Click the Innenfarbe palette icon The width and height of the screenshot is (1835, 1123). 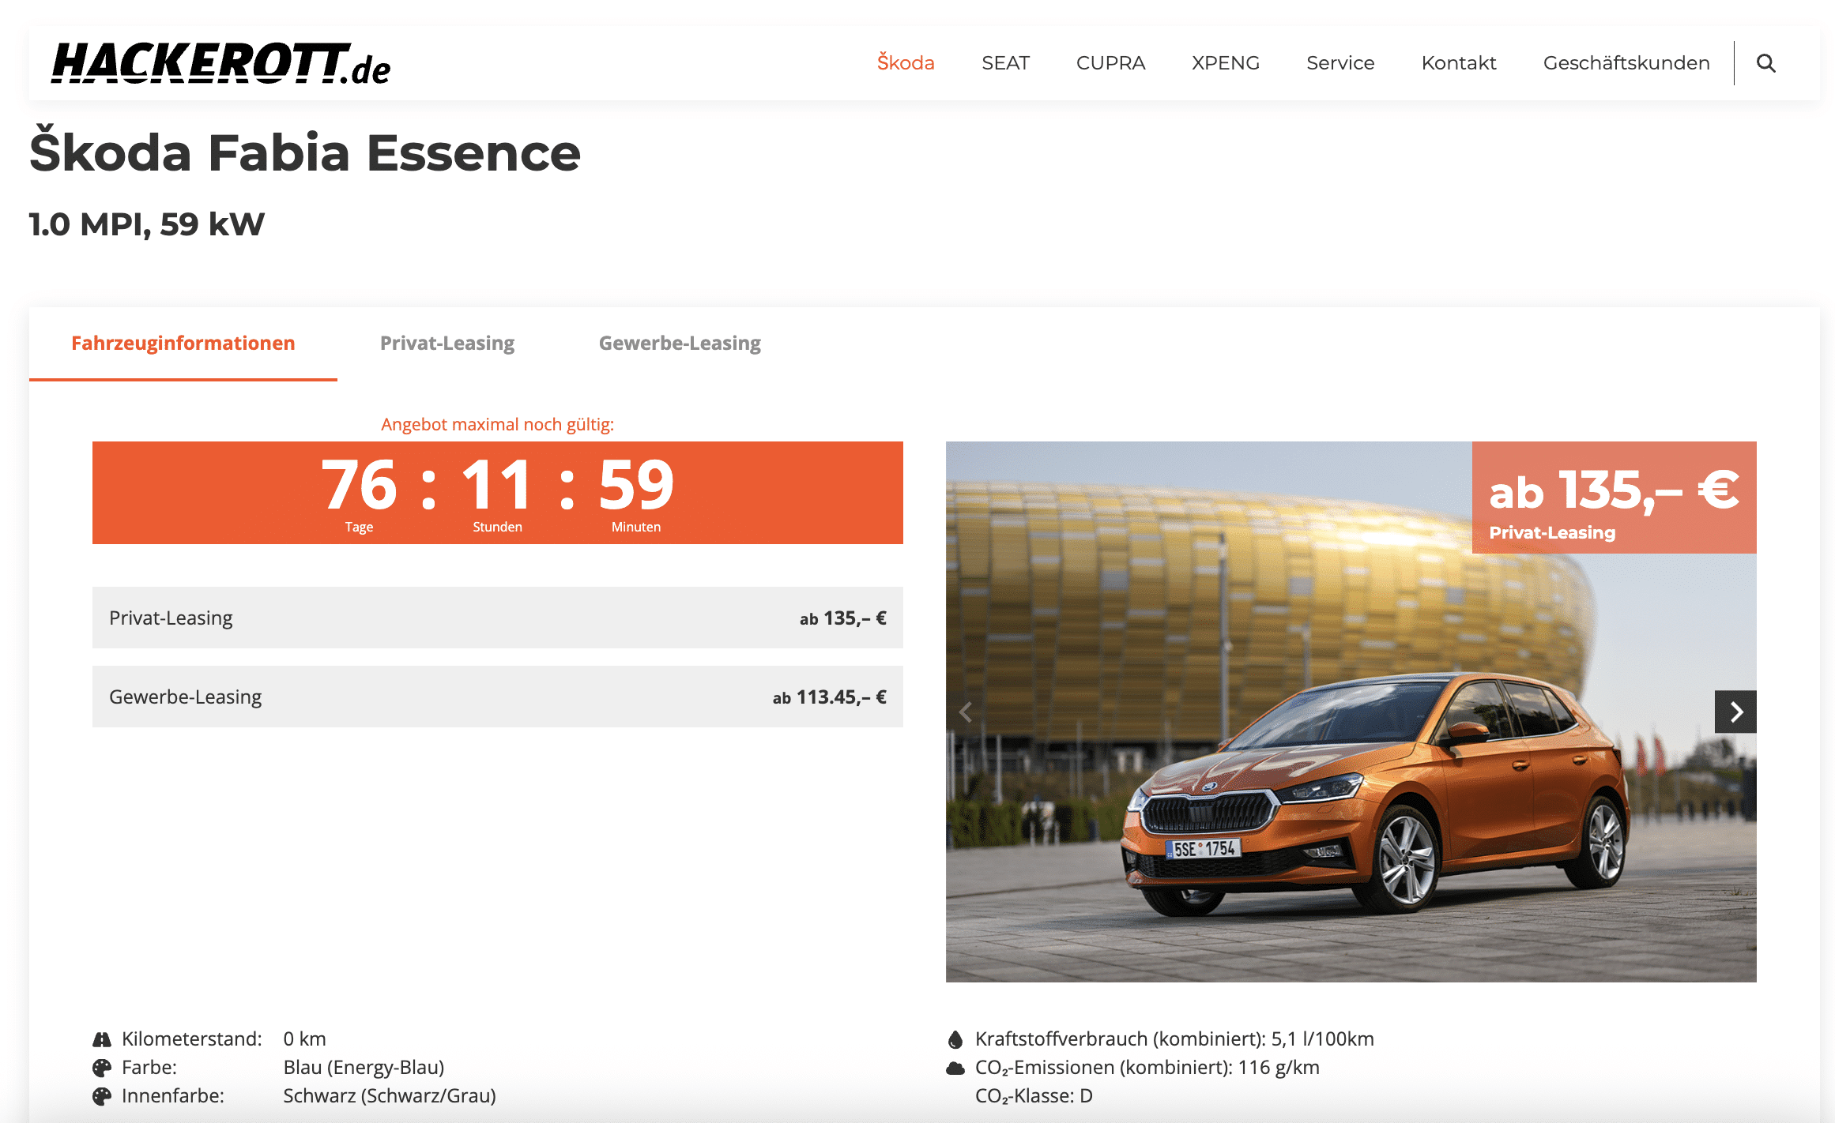pos(102,1096)
